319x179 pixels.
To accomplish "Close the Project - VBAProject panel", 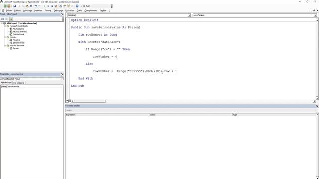I will [x=62, y=14].
